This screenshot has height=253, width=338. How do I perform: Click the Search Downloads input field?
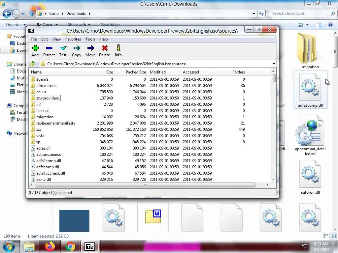pyautogui.click(x=301, y=14)
